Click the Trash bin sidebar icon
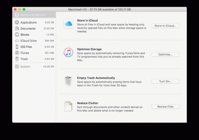The width and height of the screenshot is (199, 140). (x=17, y=59)
